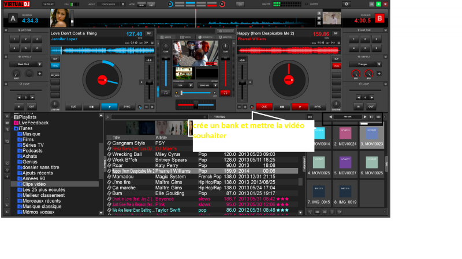This screenshot has height=259, width=462.
Task: Toggle the SLIP button on deck B
Action: pyautogui.click(x=336, y=59)
